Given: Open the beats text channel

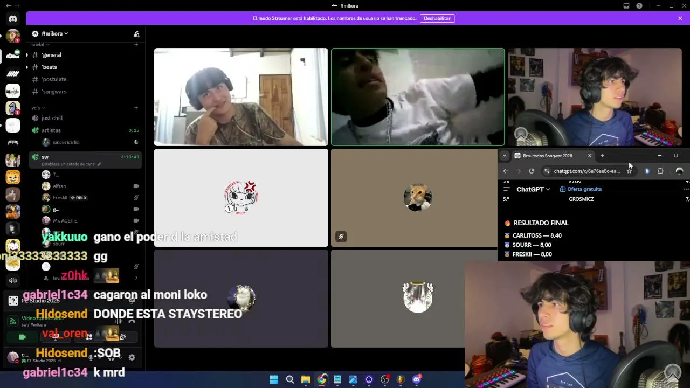Looking at the screenshot, I should pyautogui.click(x=85, y=67).
